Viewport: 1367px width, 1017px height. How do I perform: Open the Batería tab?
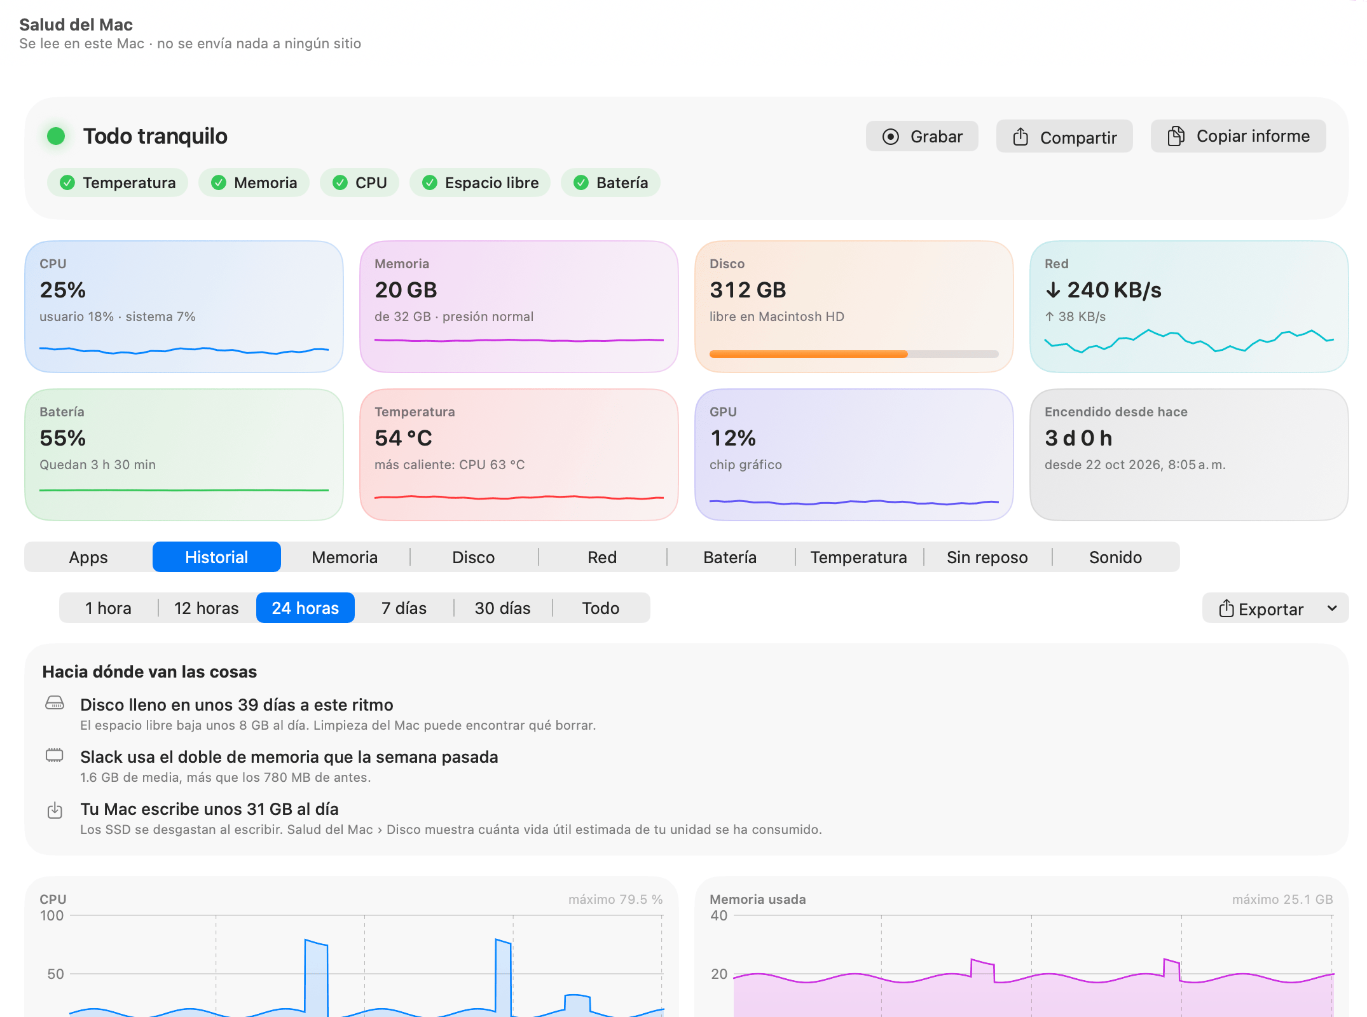coord(730,557)
